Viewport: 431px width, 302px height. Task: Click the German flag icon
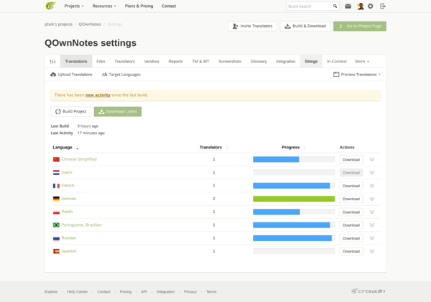pos(56,199)
